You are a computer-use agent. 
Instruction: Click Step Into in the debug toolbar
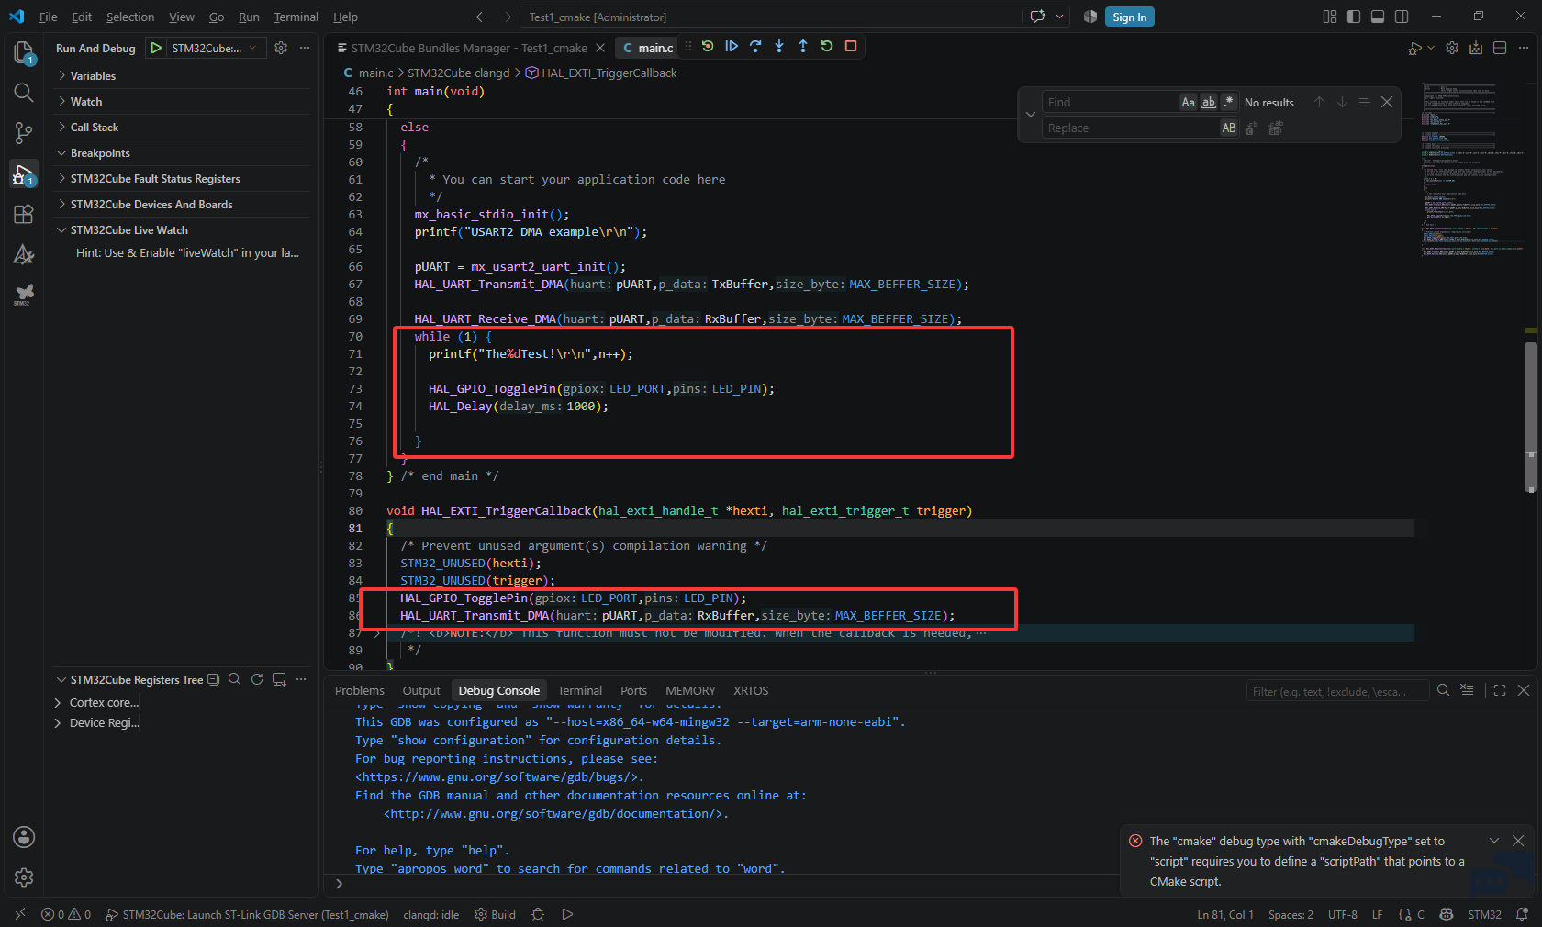[779, 46]
